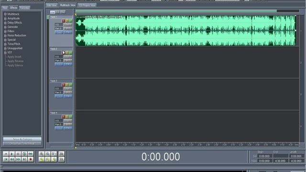Click the green horizontal zoom scroll bar
This screenshot has height=172, width=306.
[x=176, y=11]
